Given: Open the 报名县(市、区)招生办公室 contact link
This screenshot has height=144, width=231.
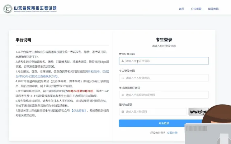Looking at the screenshot, I should point(62,74).
